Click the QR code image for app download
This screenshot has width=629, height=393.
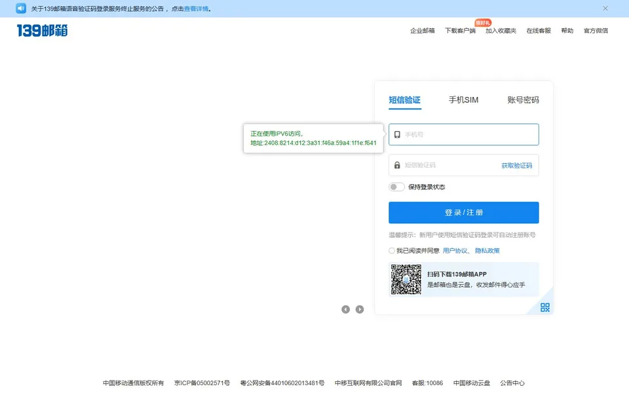[406, 280]
